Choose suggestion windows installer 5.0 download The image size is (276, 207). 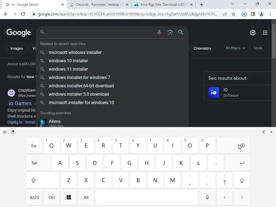click(112, 94)
